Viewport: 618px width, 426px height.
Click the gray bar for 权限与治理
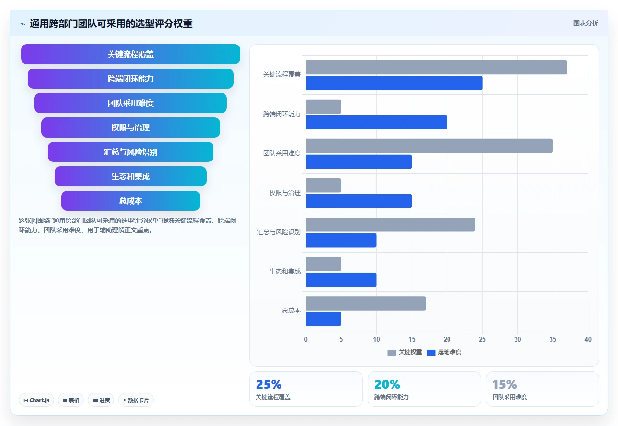(324, 185)
